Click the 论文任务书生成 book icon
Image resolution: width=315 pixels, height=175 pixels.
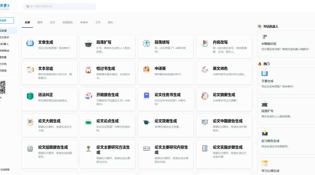point(146,96)
